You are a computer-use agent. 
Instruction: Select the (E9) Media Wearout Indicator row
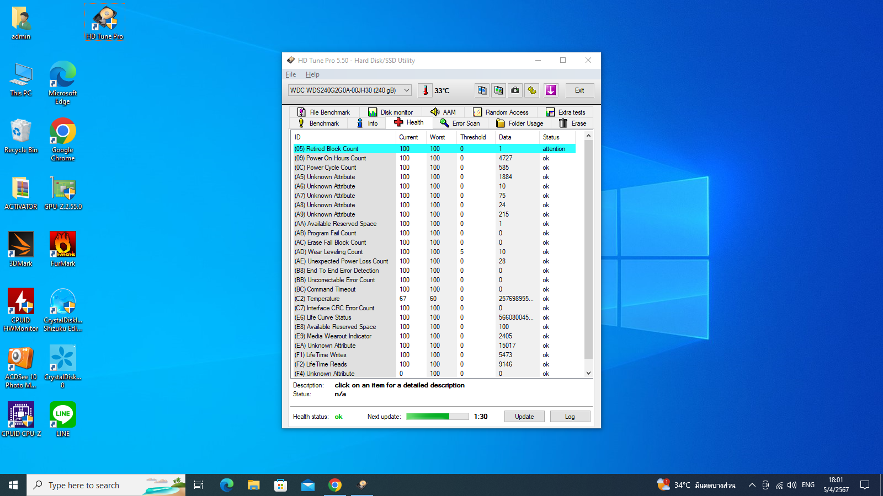pos(434,336)
